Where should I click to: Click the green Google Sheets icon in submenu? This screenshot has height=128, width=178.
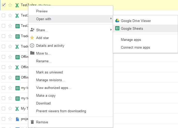click(117, 28)
